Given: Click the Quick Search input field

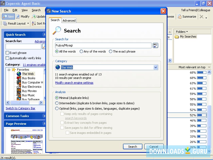Looking at the screenshot, I should tap(23, 46).
